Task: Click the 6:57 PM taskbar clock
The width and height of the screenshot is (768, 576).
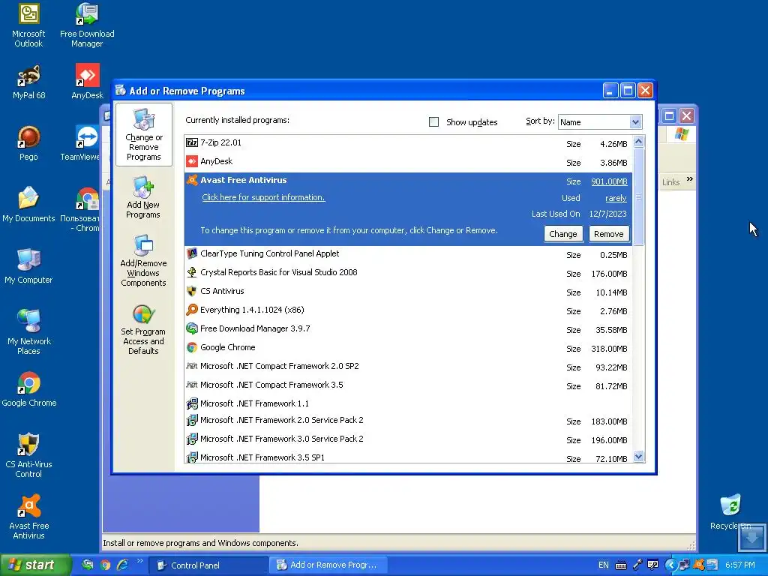Action: (x=740, y=565)
